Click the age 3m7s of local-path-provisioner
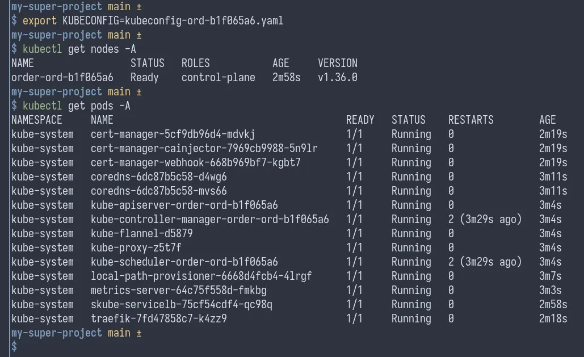This screenshot has height=357, width=584. click(551, 276)
